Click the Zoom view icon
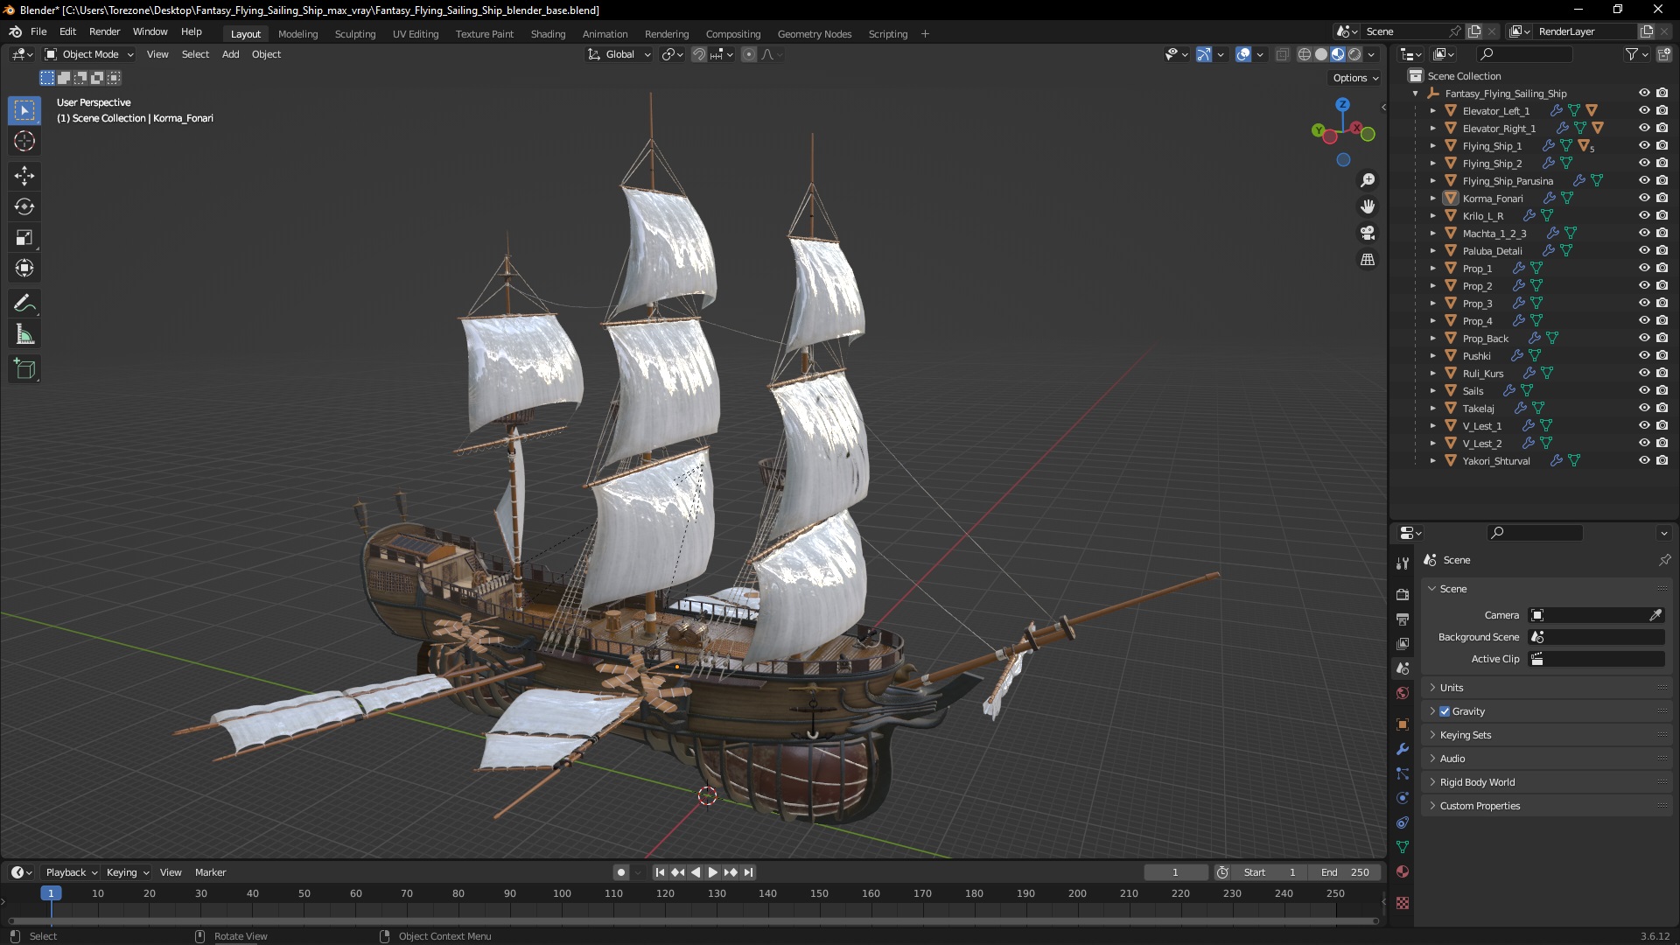1680x945 pixels. point(1367,180)
